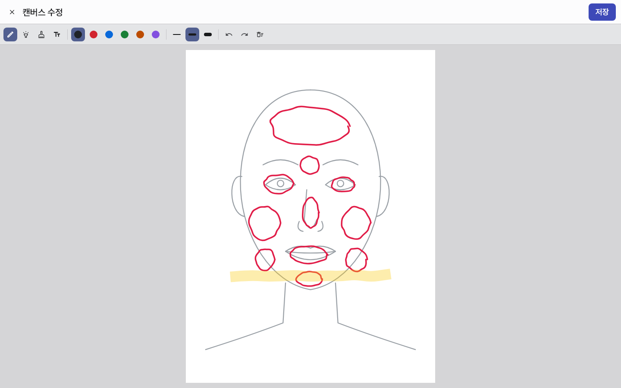Select the eraser tool
This screenshot has height=388, width=621.
click(41, 34)
